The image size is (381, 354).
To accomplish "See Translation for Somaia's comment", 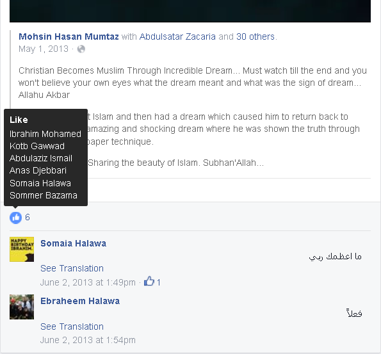I will [x=72, y=268].
